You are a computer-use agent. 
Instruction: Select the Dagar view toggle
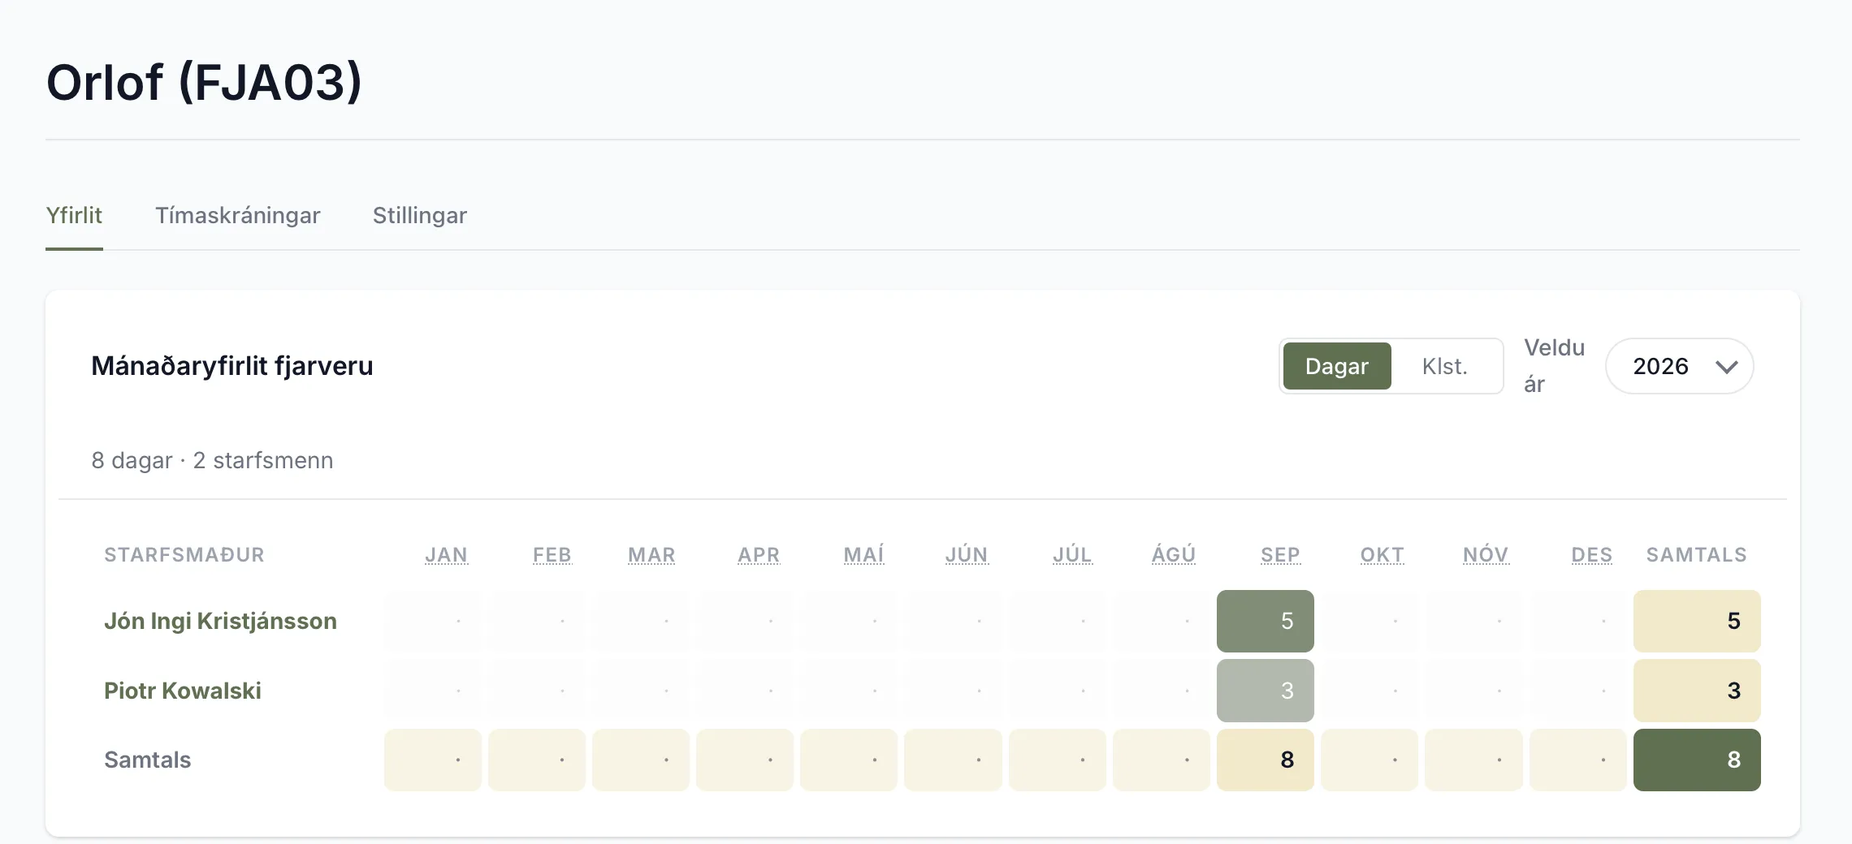(x=1337, y=366)
